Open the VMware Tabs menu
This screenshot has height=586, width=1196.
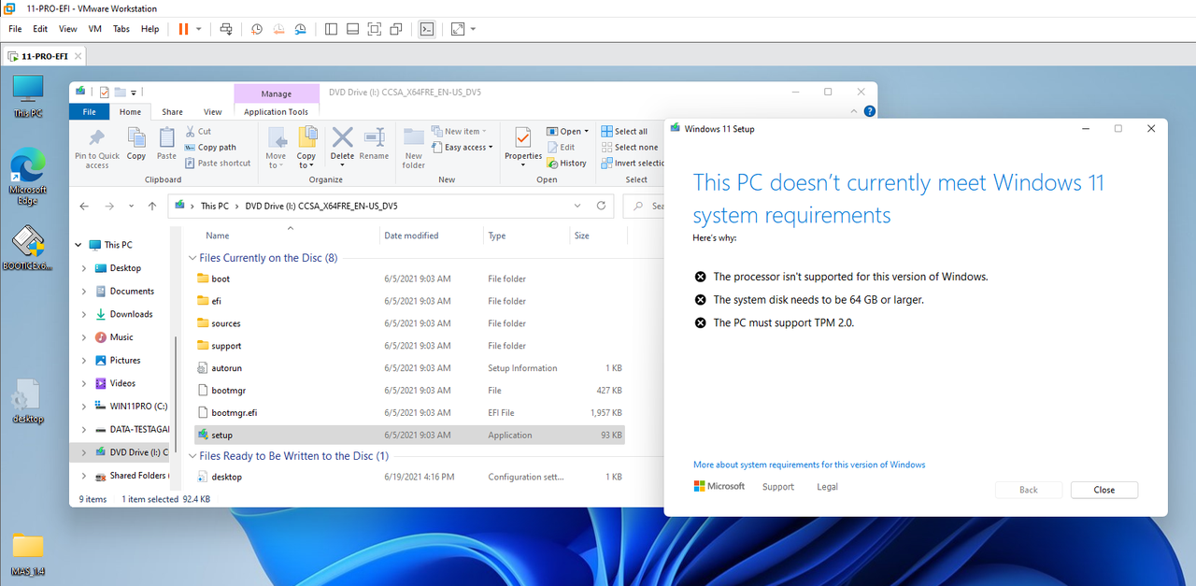click(121, 29)
